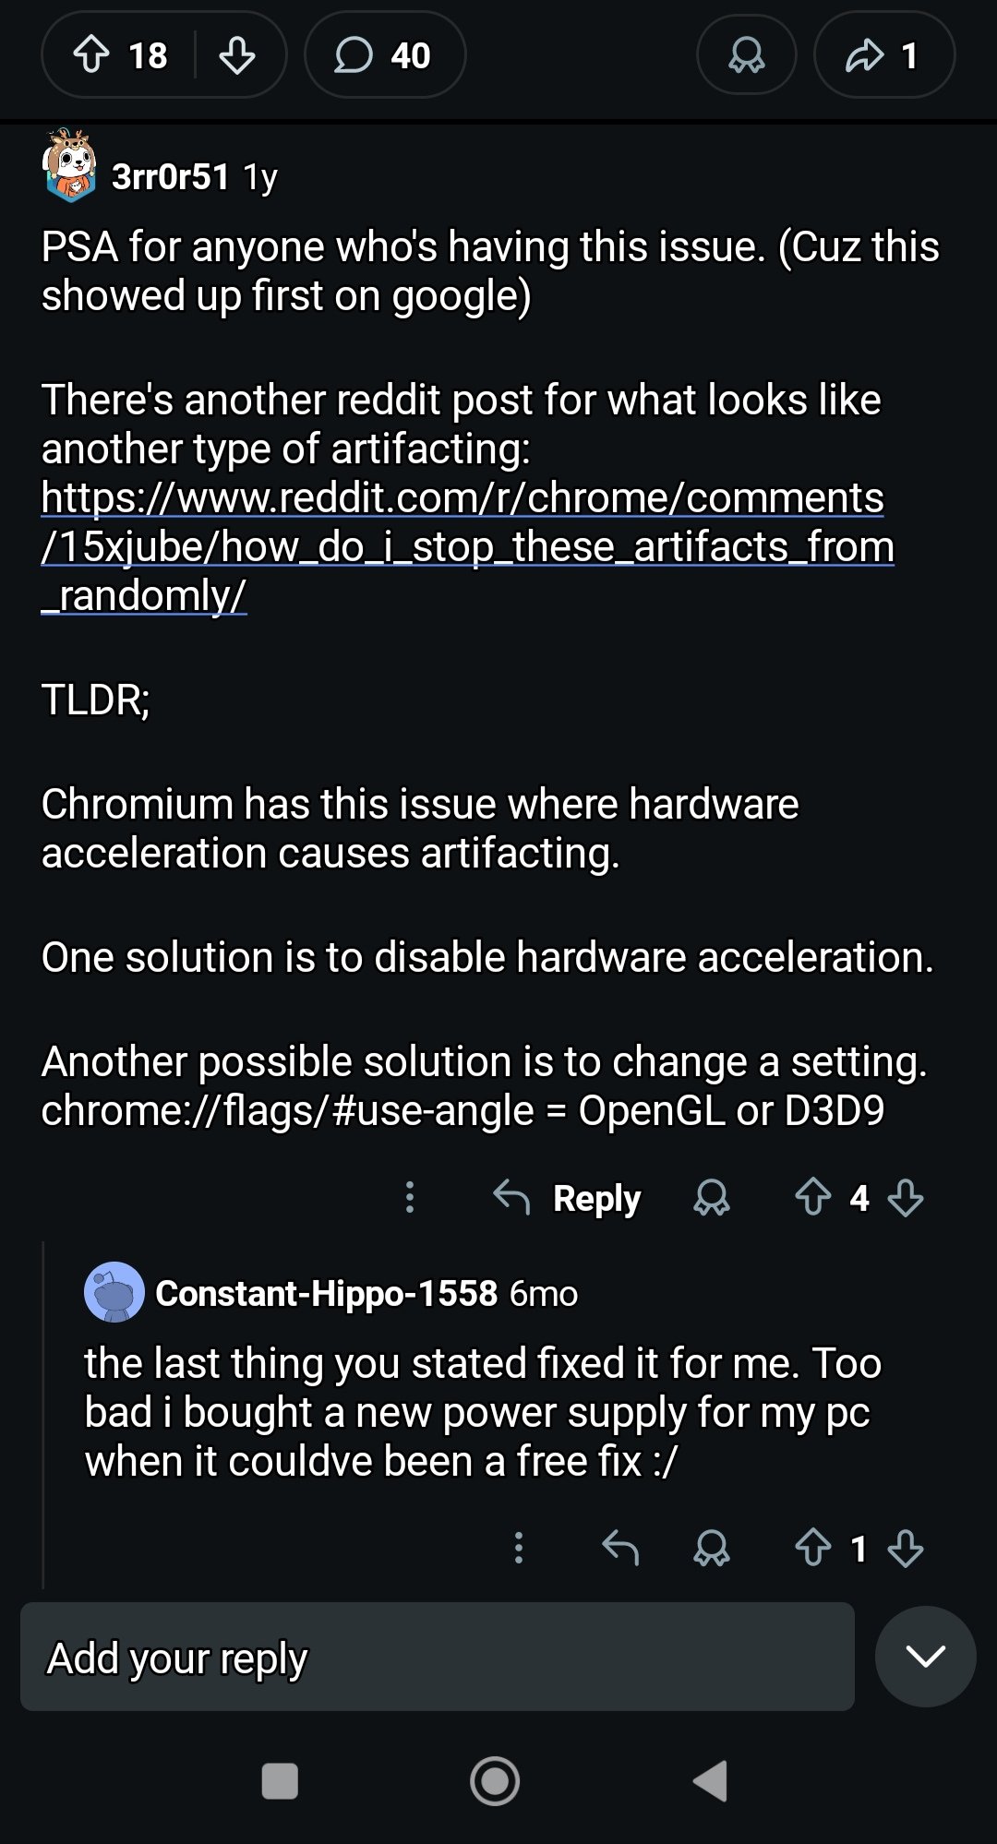Focus the Add your reply field

pyautogui.click(x=437, y=1657)
